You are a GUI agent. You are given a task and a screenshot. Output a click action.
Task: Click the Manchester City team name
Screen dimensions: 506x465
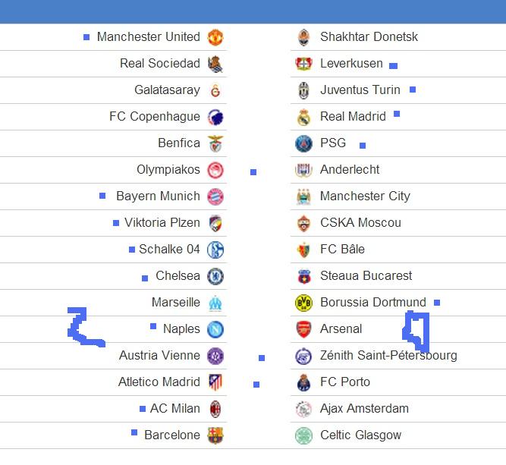click(x=365, y=196)
